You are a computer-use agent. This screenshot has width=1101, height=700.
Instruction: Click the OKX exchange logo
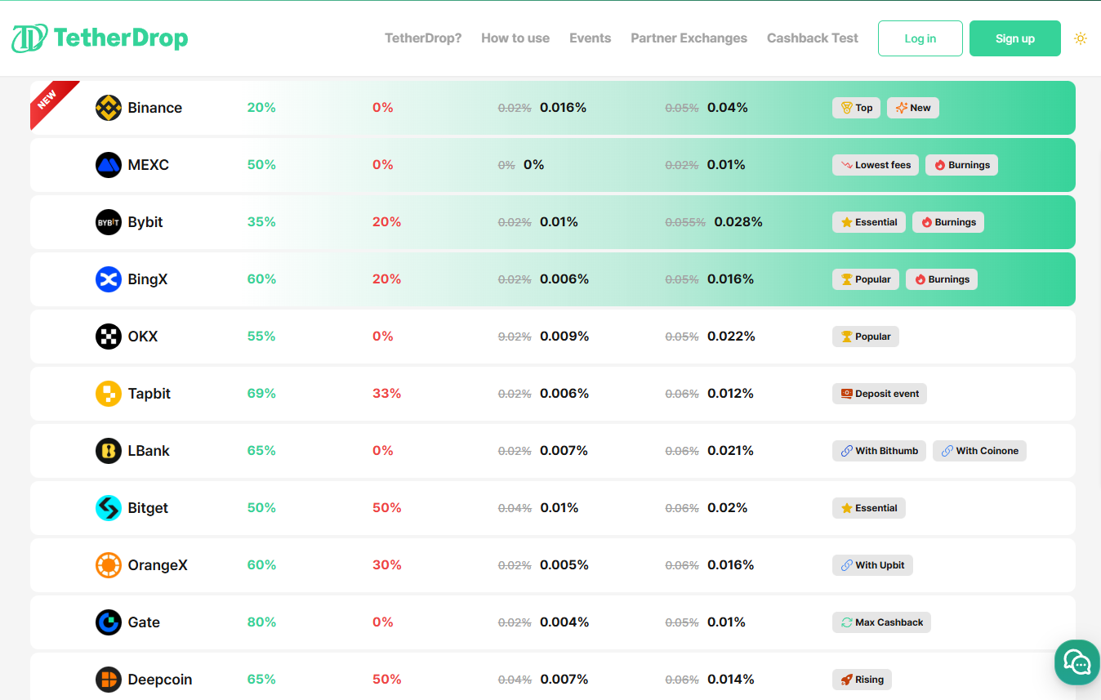click(109, 337)
